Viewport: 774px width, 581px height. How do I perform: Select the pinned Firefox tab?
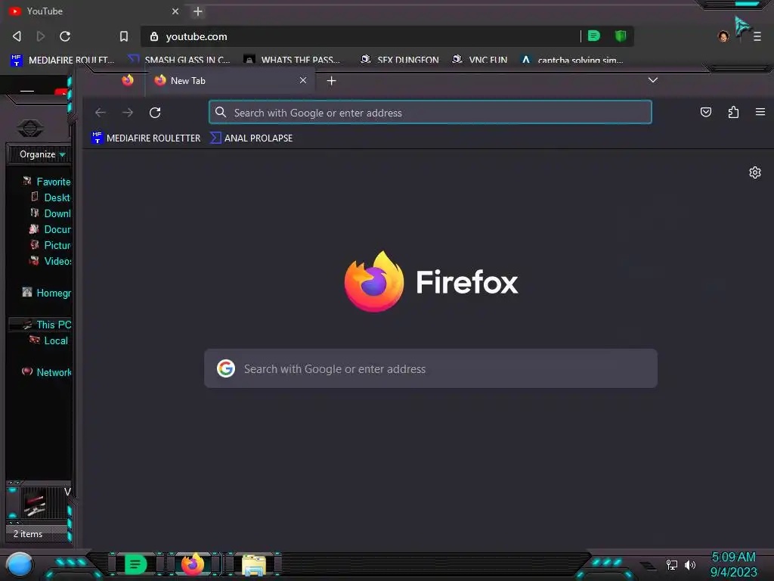coord(127,80)
